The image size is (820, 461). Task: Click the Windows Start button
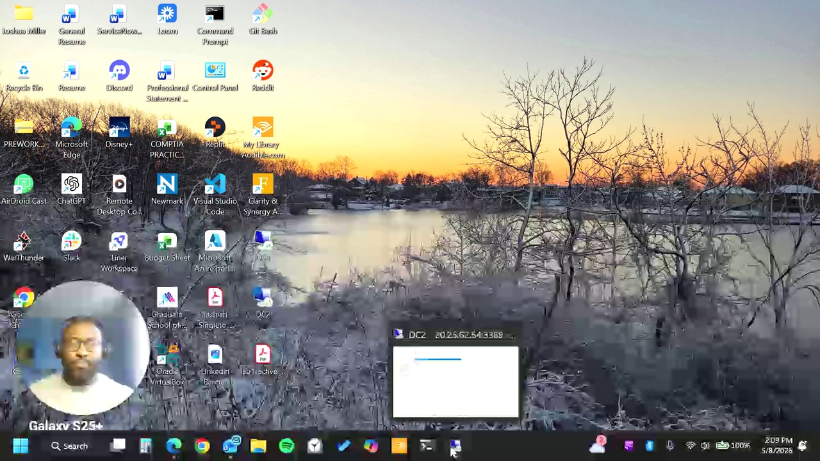(x=20, y=446)
